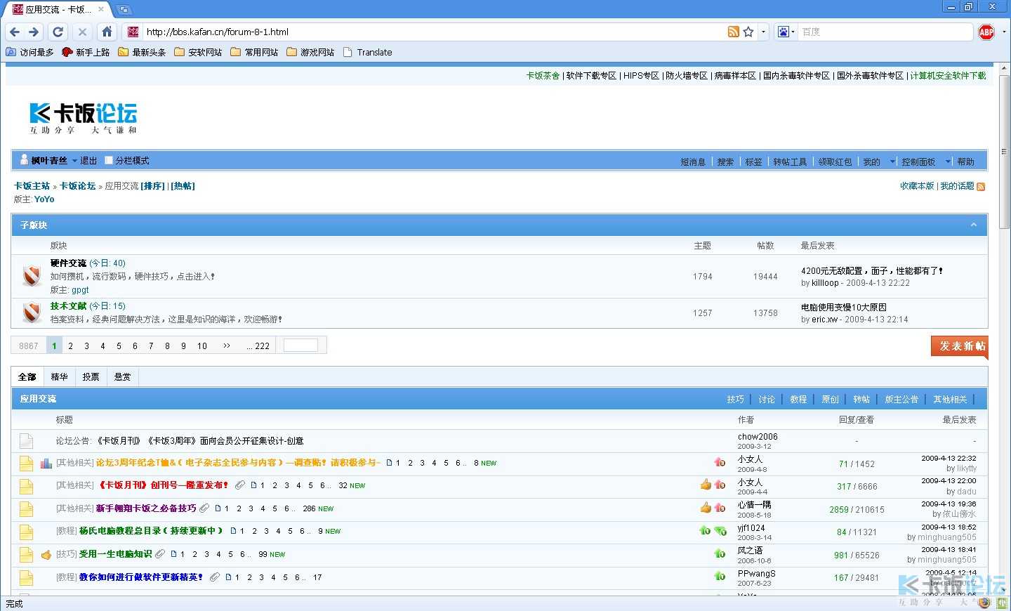Click the vertical scrollbar thumb
Screen dimensions: 1011x611
[x=1005, y=151]
